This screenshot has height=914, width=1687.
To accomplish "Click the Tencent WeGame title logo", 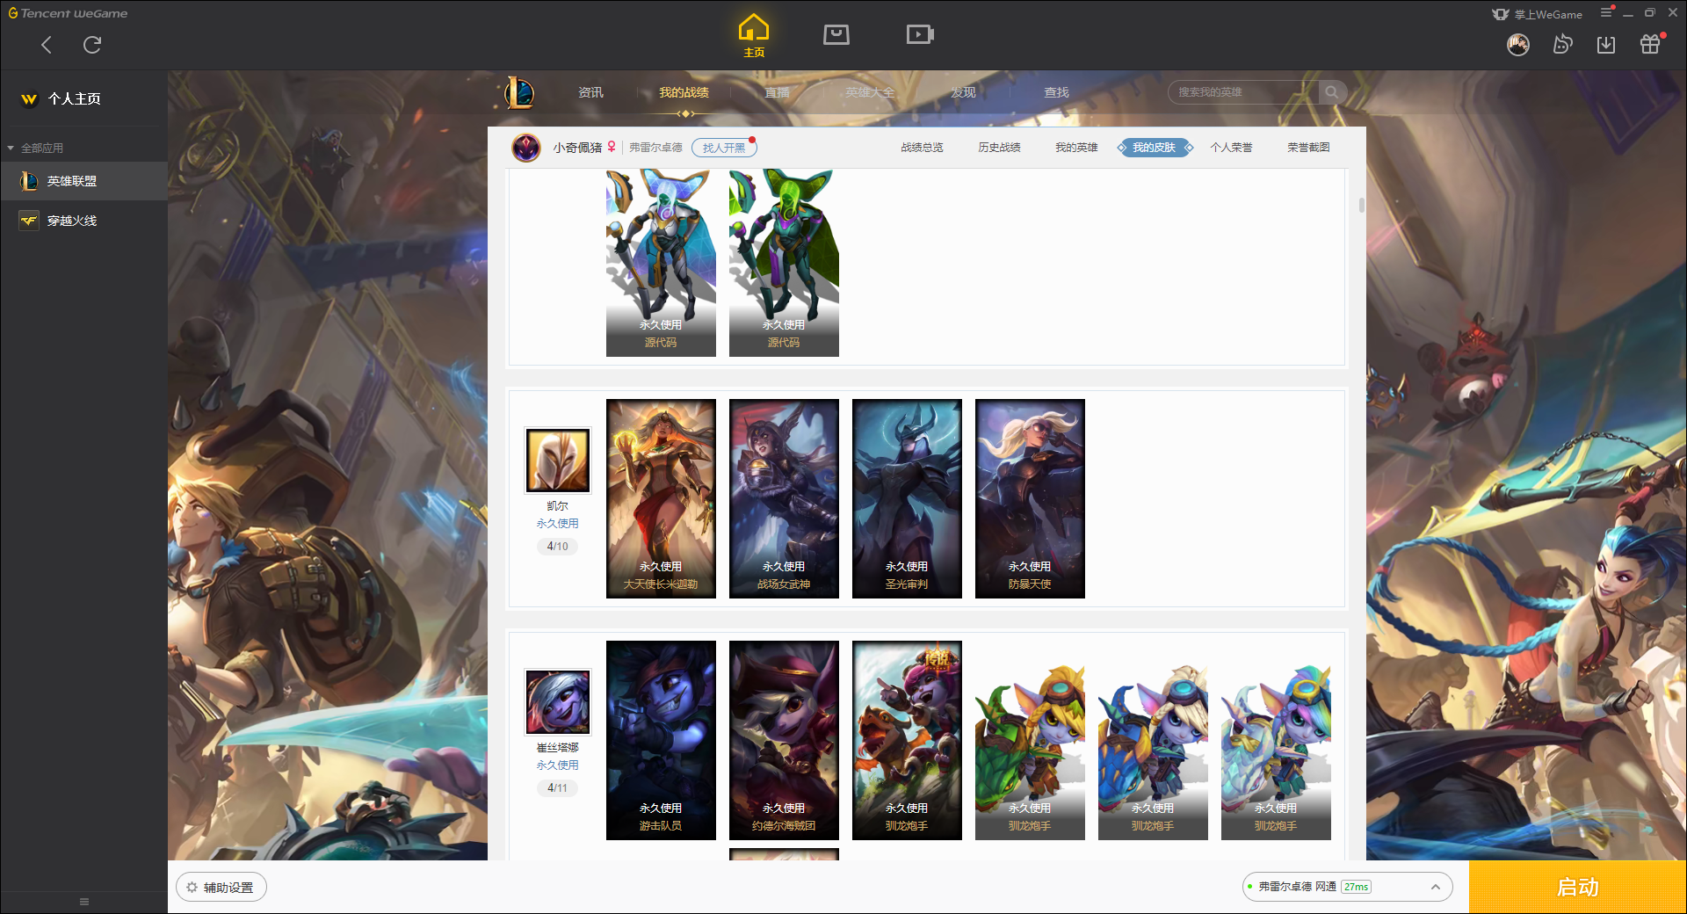I will pyautogui.click(x=68, y=13).
